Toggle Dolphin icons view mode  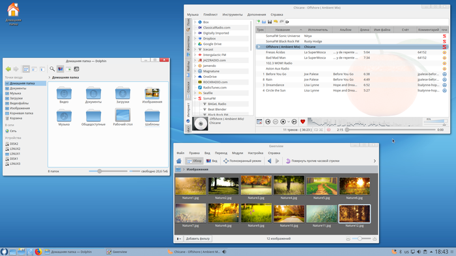tap(26, 69)
